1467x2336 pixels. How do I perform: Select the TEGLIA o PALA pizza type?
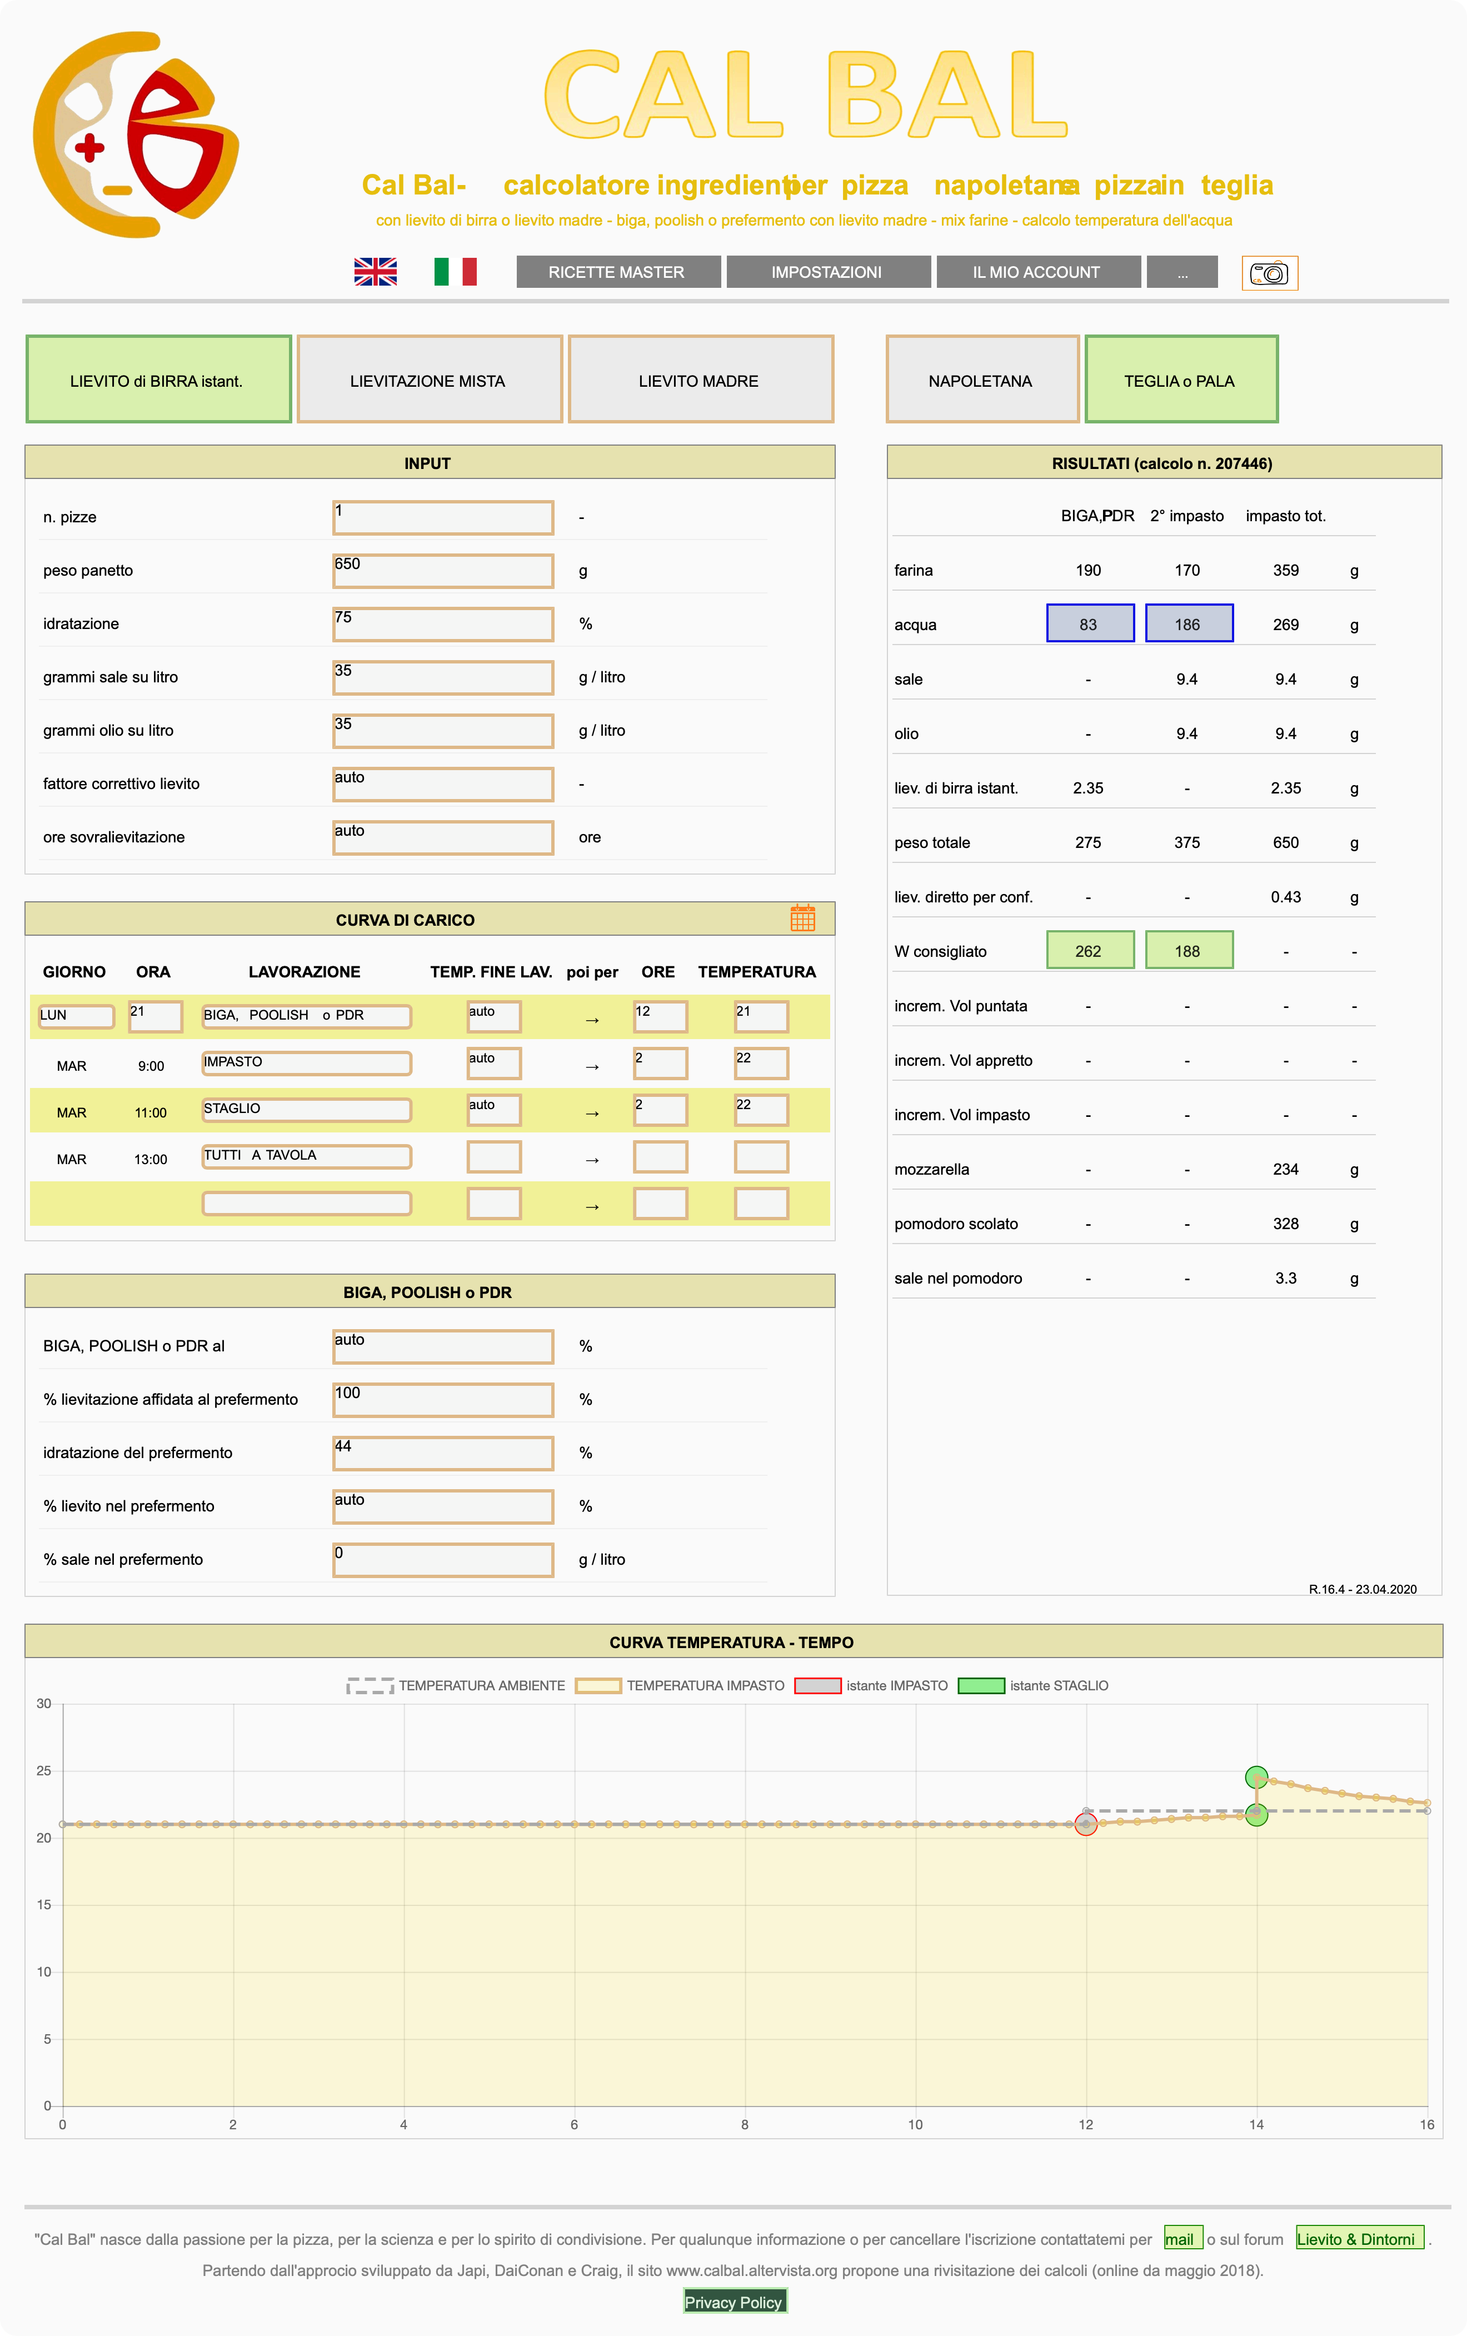[x=1181, y=380]
